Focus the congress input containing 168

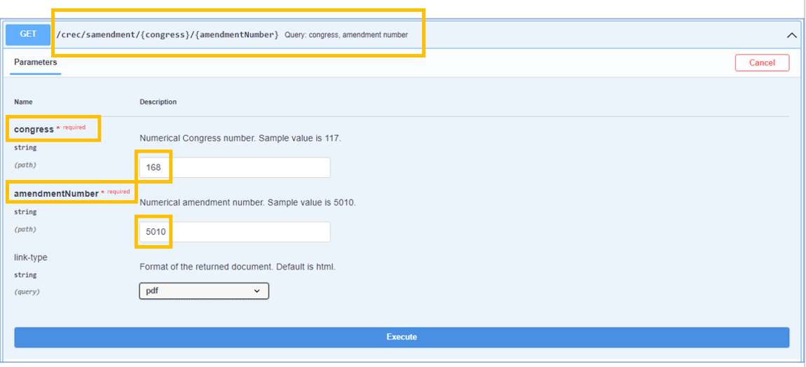click(235, 168)
